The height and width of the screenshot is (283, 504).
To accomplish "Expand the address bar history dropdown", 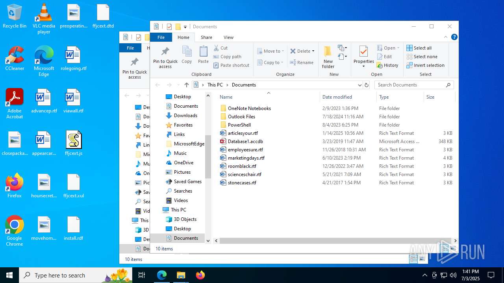I will [359, 85].
